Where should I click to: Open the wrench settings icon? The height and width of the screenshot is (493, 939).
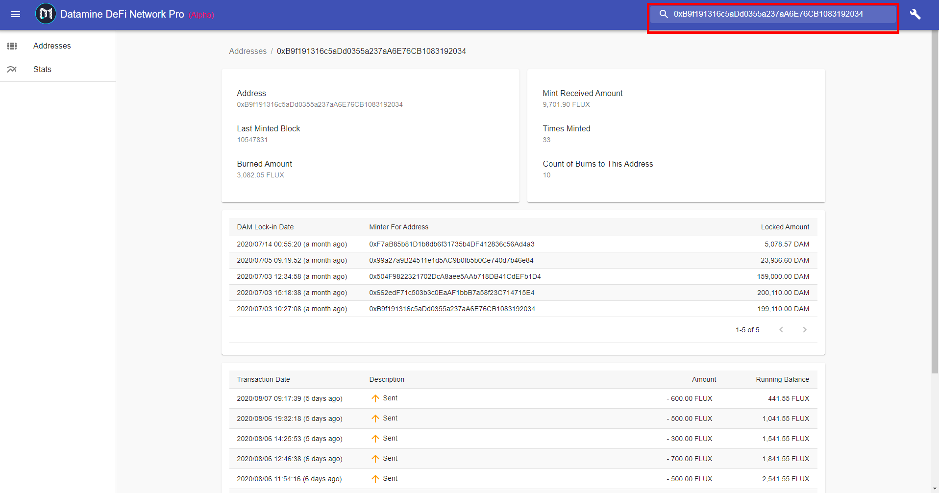(x=915, y=14)
